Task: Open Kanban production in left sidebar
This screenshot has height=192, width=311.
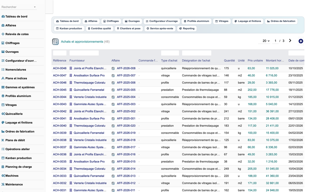Action: click(x=18, y=158)
